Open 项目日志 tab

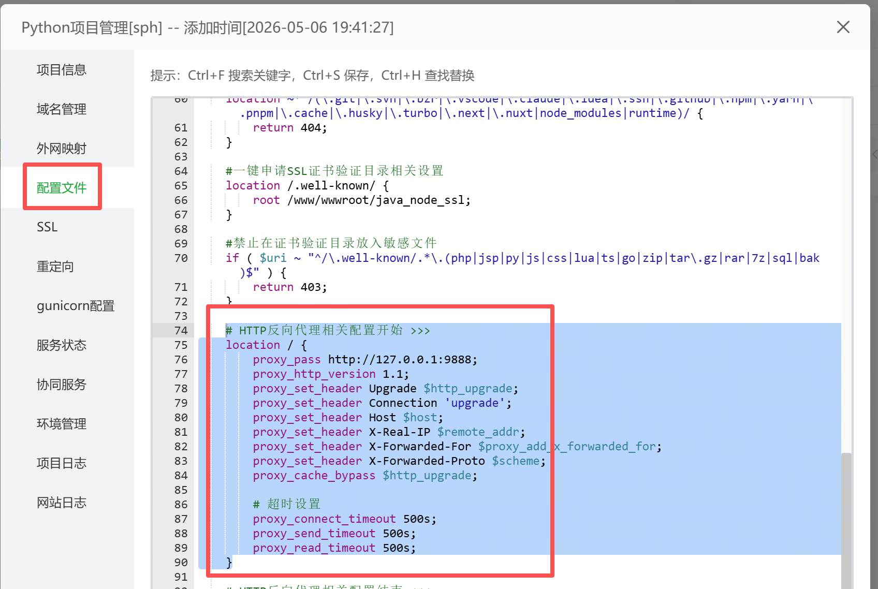pyautogui.click(x=61, y=463)
